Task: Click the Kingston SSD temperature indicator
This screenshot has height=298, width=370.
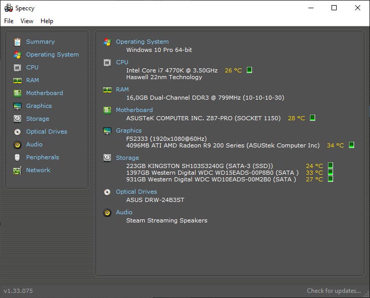Action: pos(330,166)
